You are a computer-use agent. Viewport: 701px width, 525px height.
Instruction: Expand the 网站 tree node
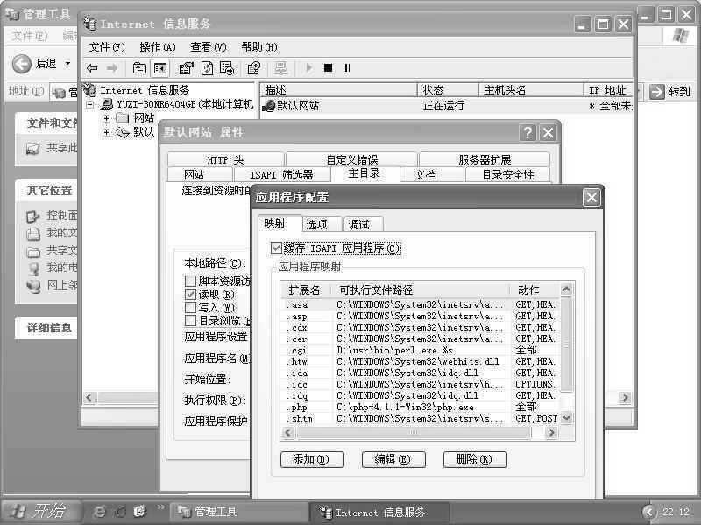point(107,116)
